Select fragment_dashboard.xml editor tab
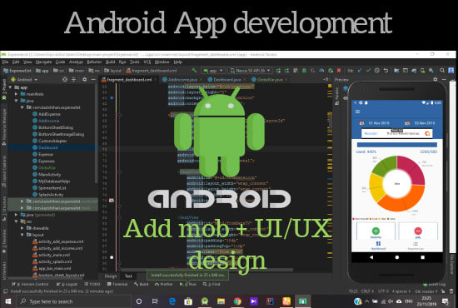 [x=129, y=79]
